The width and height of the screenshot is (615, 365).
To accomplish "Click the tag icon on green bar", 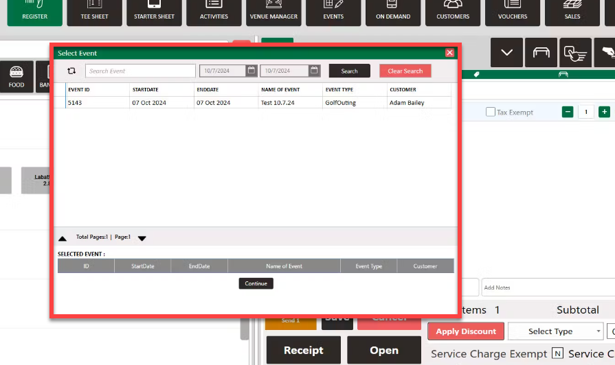I will coord(477,74).
